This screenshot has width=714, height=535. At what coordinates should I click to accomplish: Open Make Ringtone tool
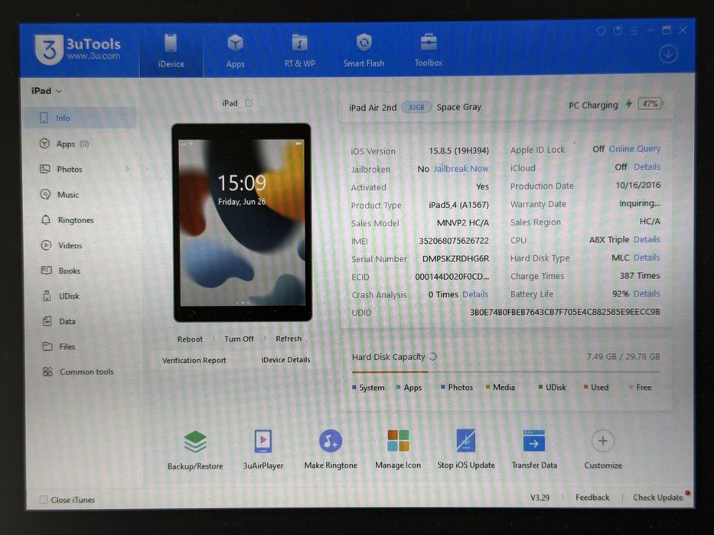pyautogui.click(x=331, y=449)
